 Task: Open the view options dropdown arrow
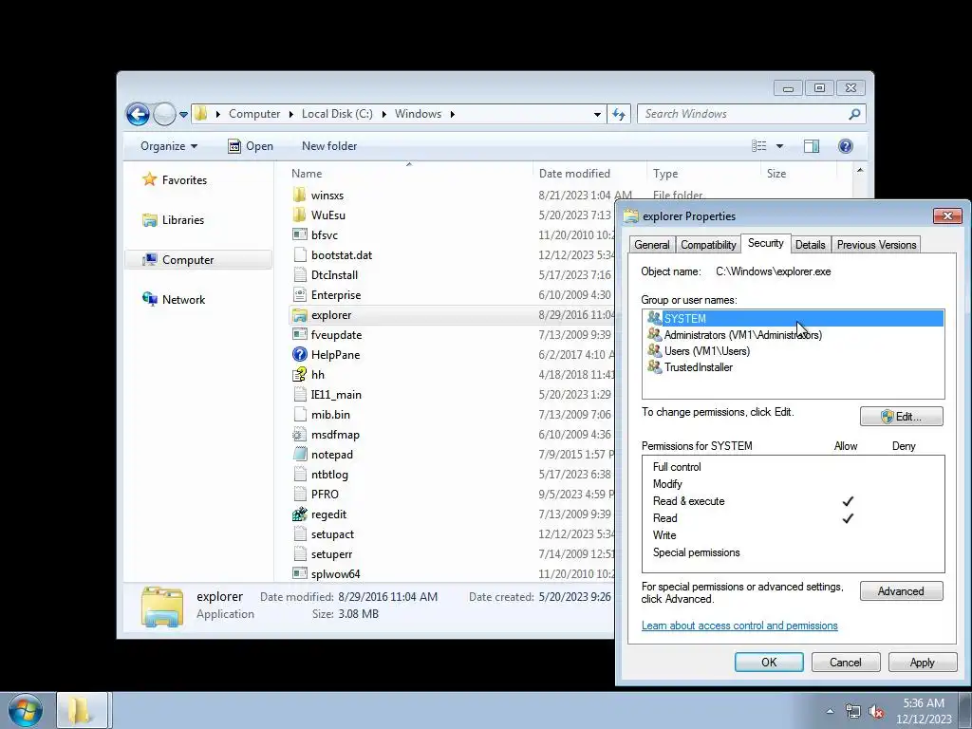(x=780, y=146)
